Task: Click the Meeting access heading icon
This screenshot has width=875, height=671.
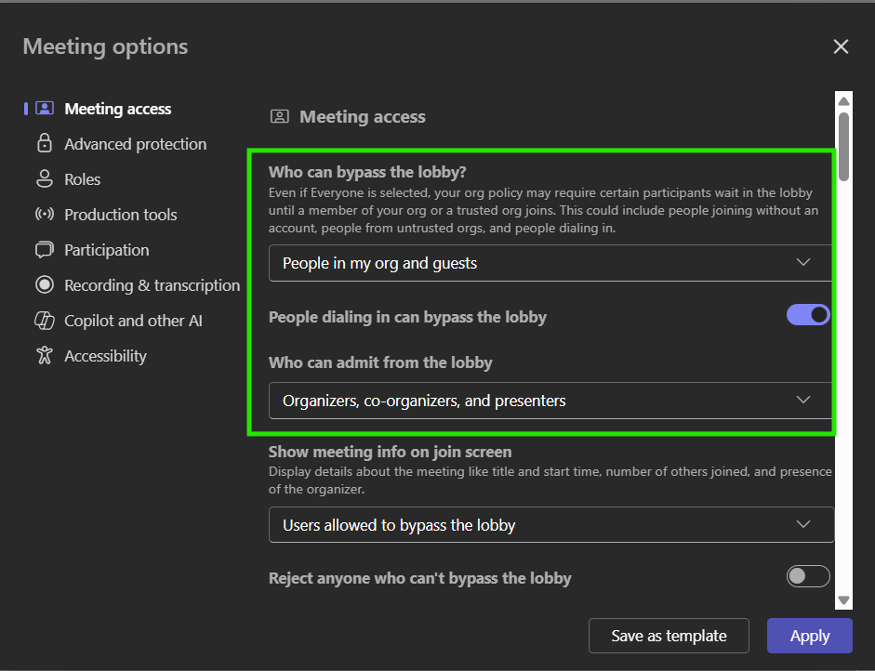Action: tap(280, 116)
